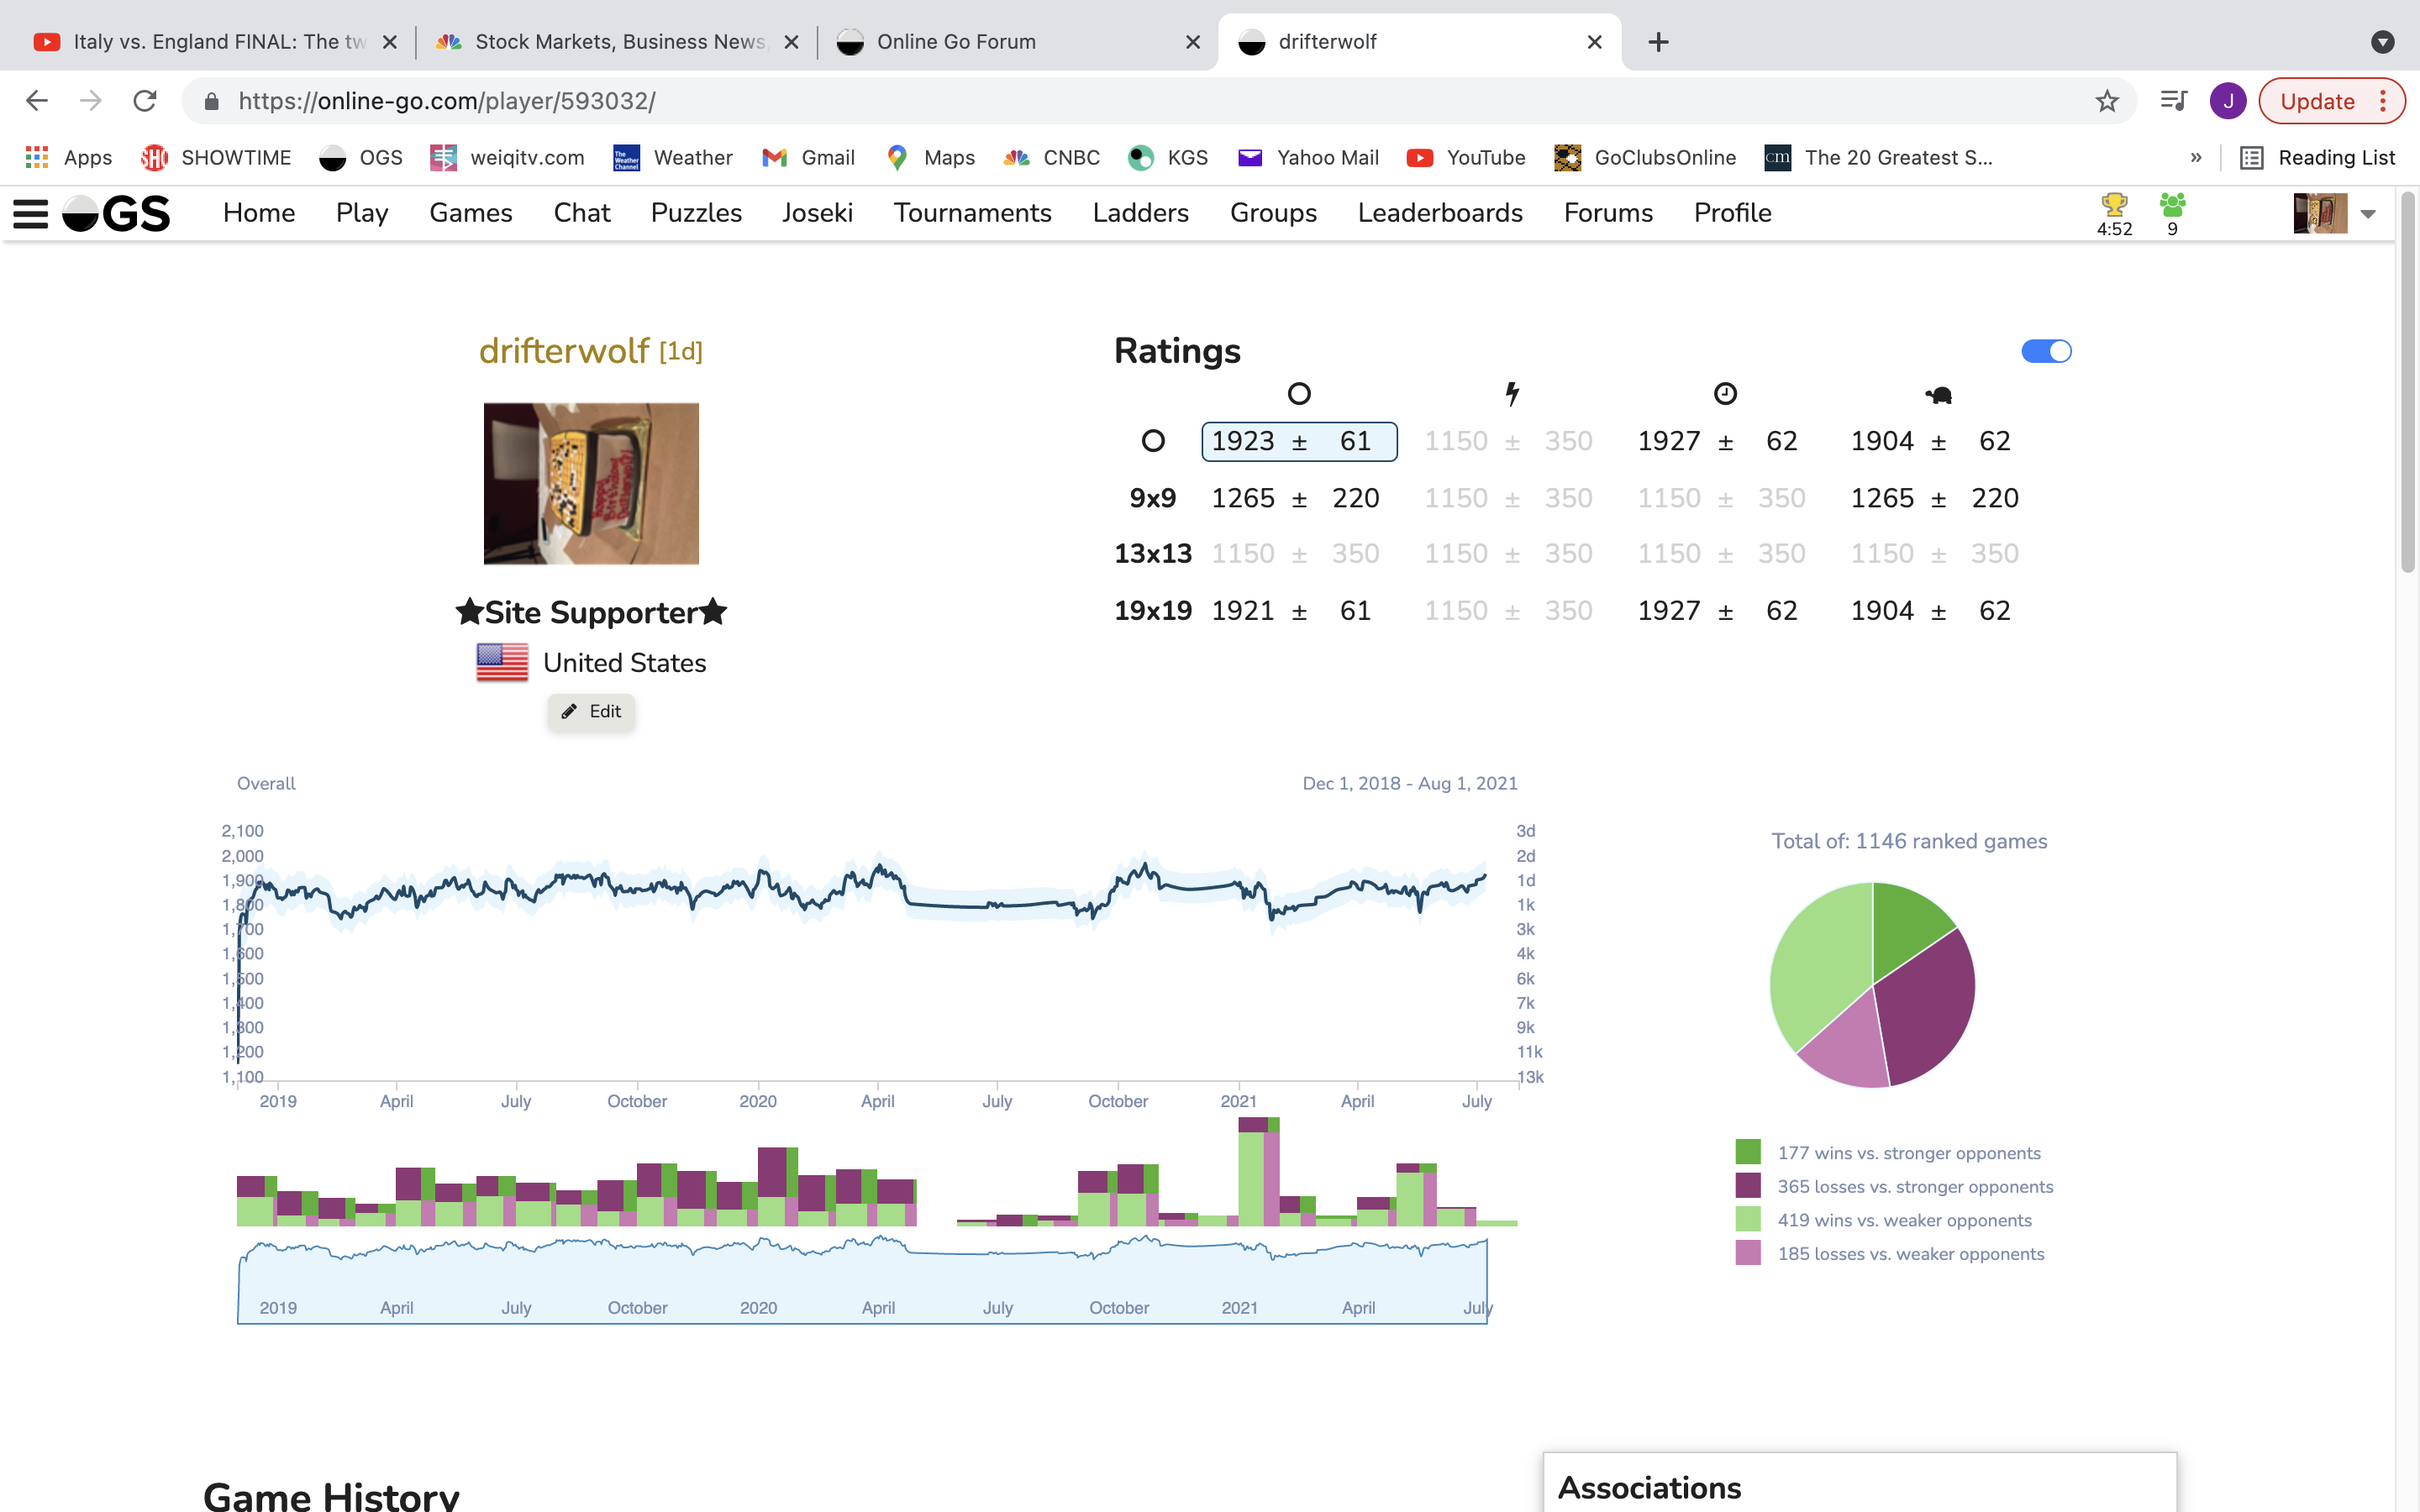Click the green wins vs. stronger swatch

pos(1748,1152)
